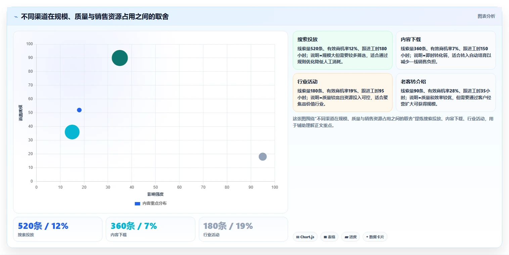Click the 搜索投放 caption under 520条
This screenshot has width=509, height=255.
(x=26, y=235)
